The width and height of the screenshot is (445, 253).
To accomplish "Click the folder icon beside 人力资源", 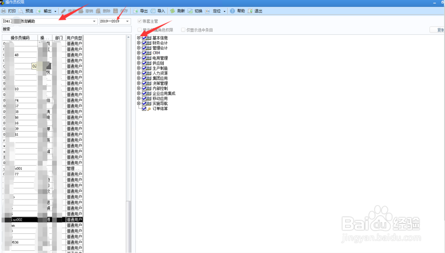I will [149, 73].
